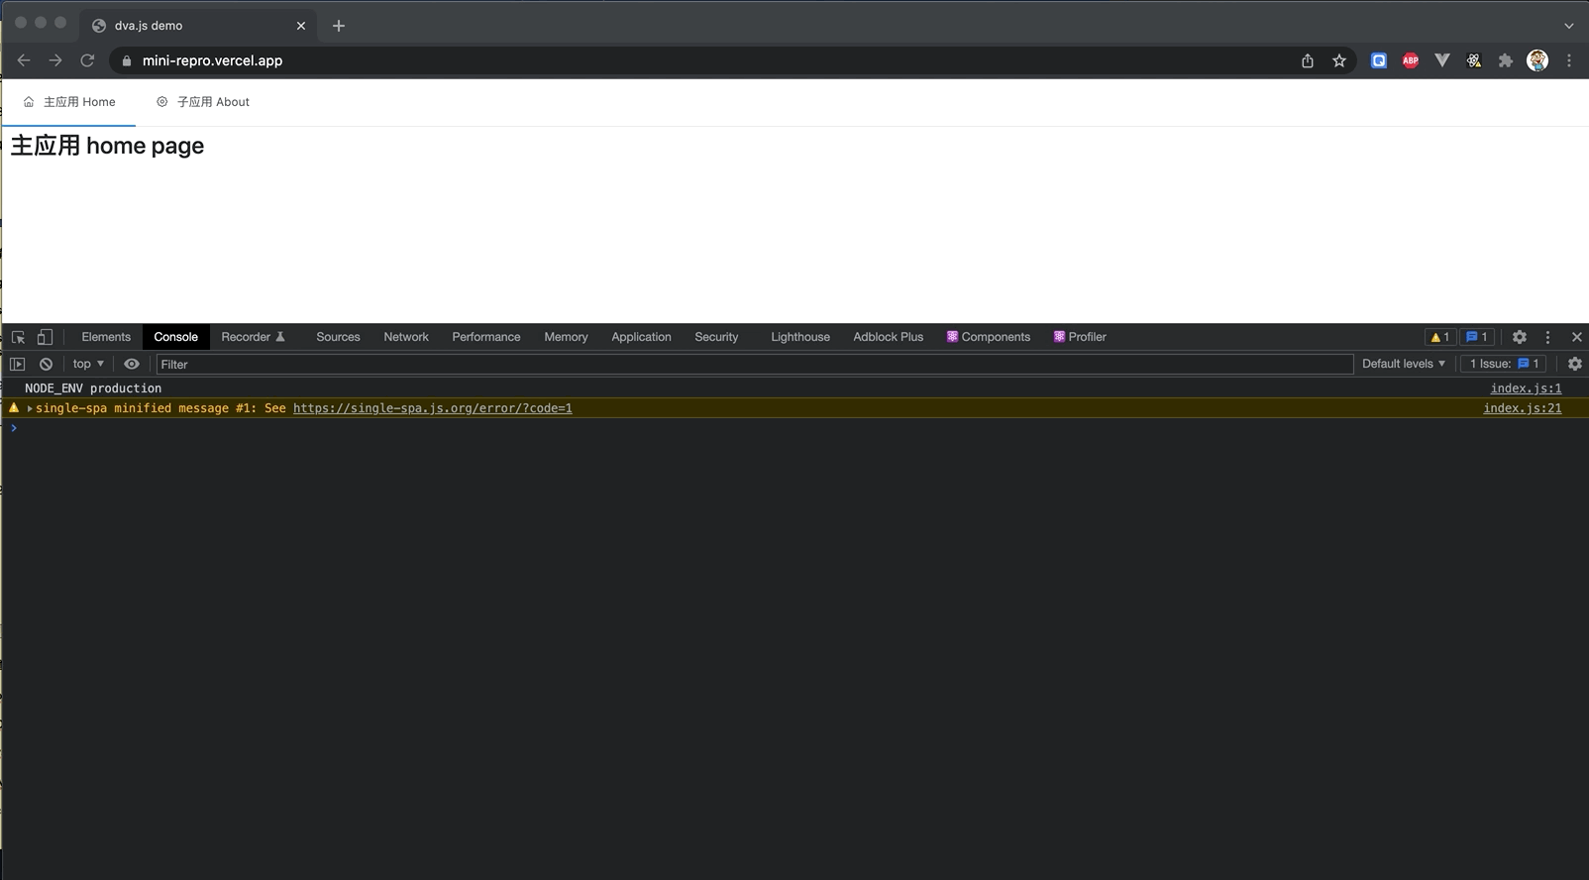This screenshot has height=880, width=1589.
Task: Open the Performance tab
Action: coord(486,337)
